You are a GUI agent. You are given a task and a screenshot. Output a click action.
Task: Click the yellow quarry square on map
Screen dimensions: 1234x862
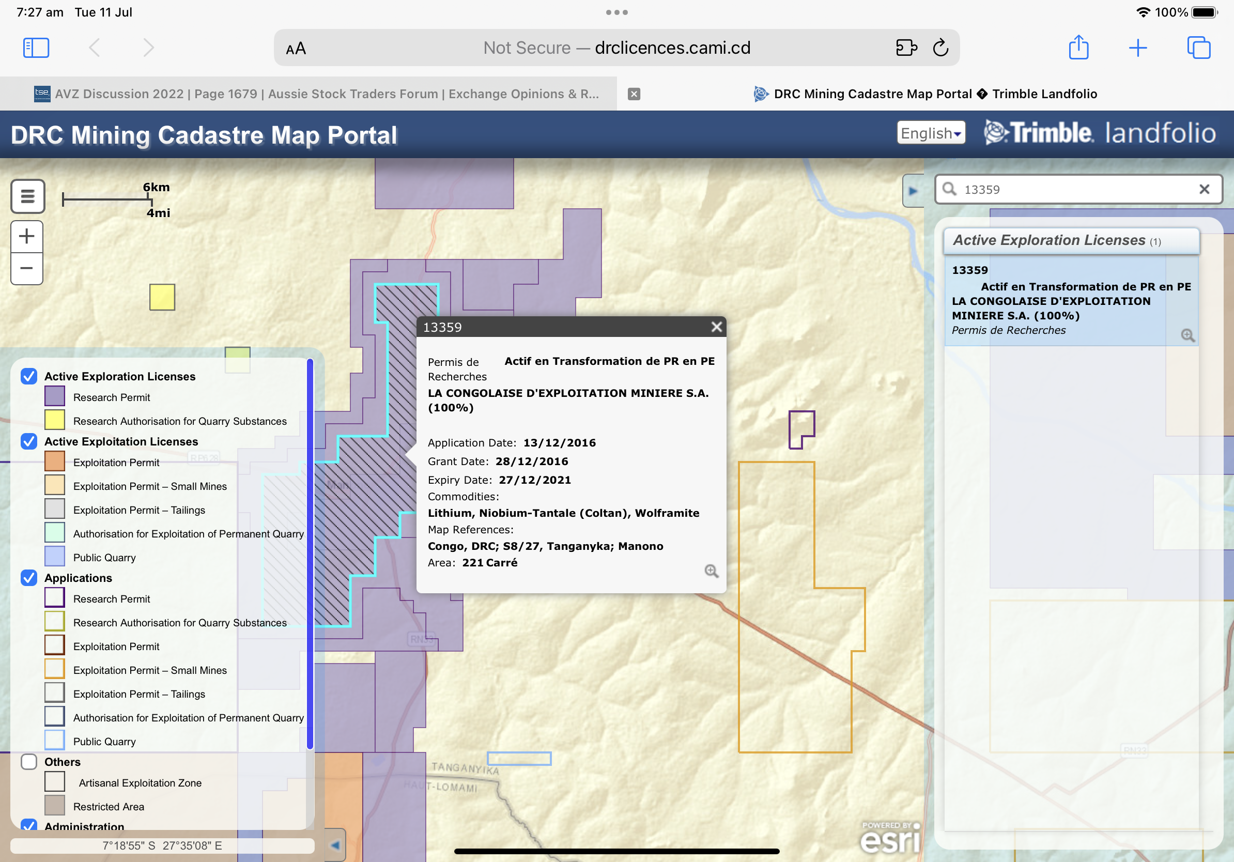point(162,297)
